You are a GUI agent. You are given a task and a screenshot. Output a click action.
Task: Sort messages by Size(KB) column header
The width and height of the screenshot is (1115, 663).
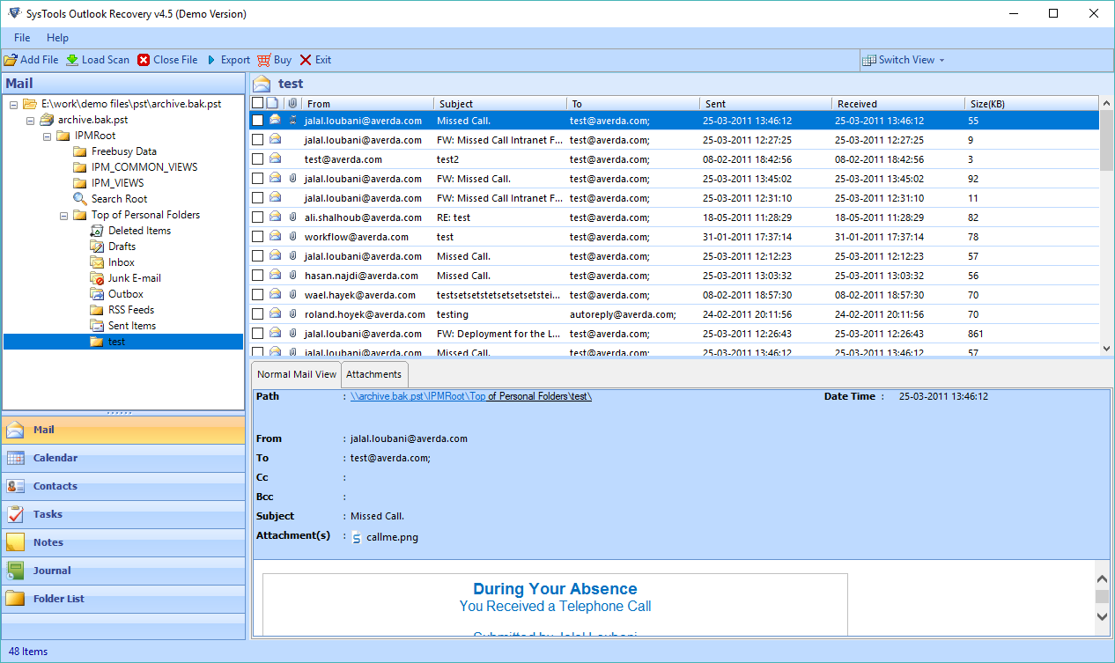[x=1030, y=104]
